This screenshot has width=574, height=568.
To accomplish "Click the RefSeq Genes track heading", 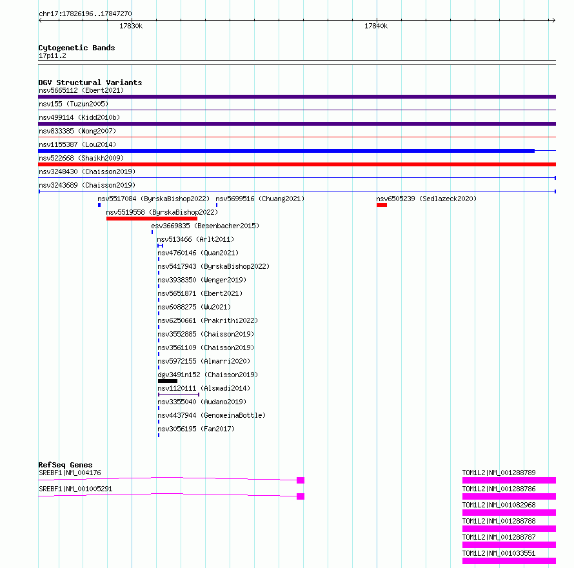I will [66, 465].
